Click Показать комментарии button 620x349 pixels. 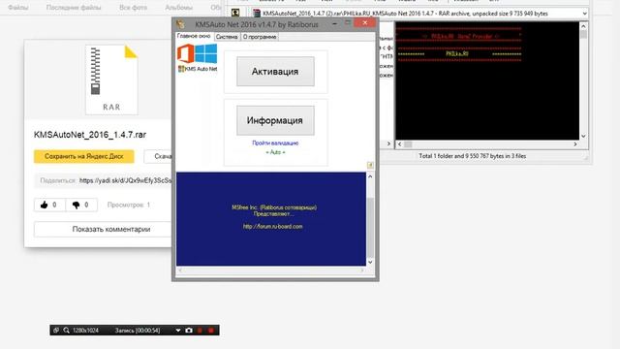(104, 229)
